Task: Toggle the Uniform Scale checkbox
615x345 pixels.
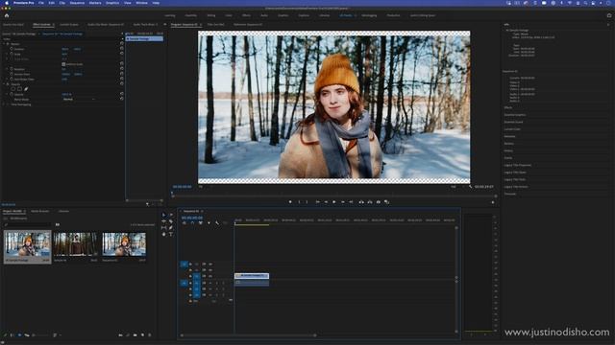Action: (63, 64)
